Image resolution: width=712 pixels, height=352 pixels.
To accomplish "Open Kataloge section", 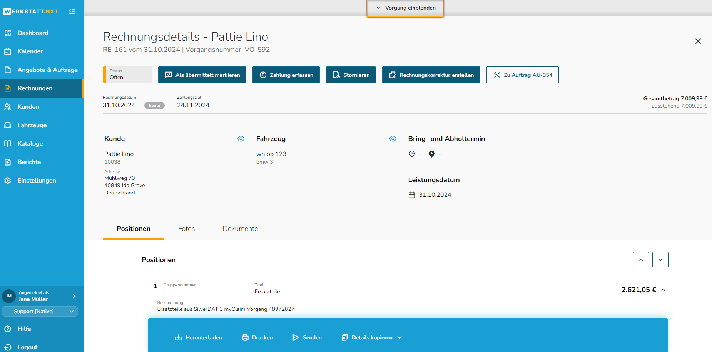I will tap(42, 144).
